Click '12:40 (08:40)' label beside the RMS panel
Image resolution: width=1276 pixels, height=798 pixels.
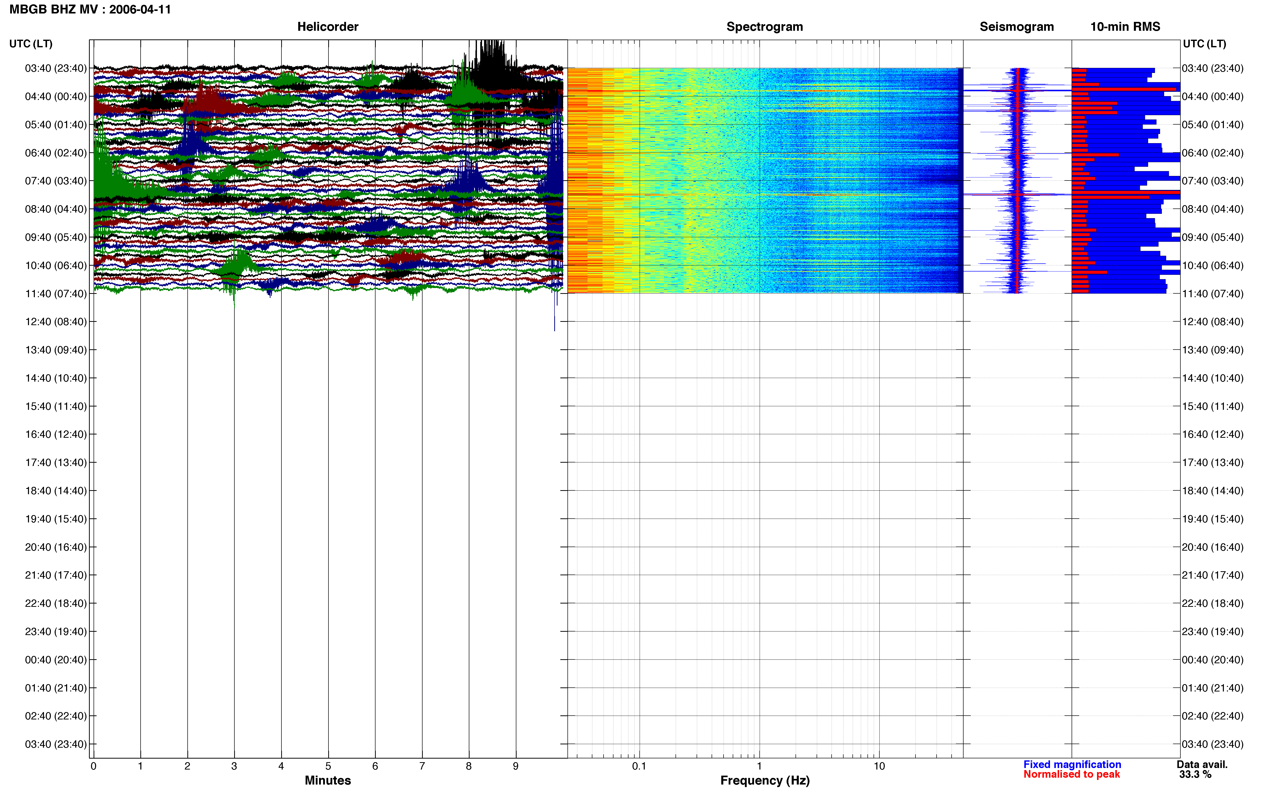coord(1213,322)
